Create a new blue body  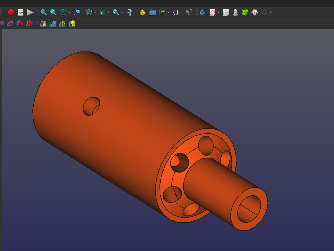[x=203, y=12]
